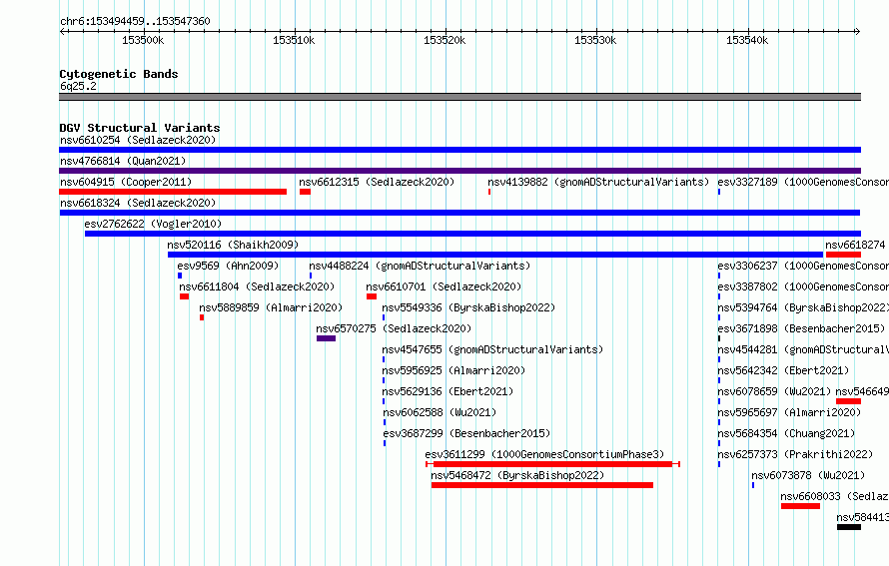889x566 pixels.
Task: Open nsv604915 (Cooper2011) variant
Action: [126, 182]
